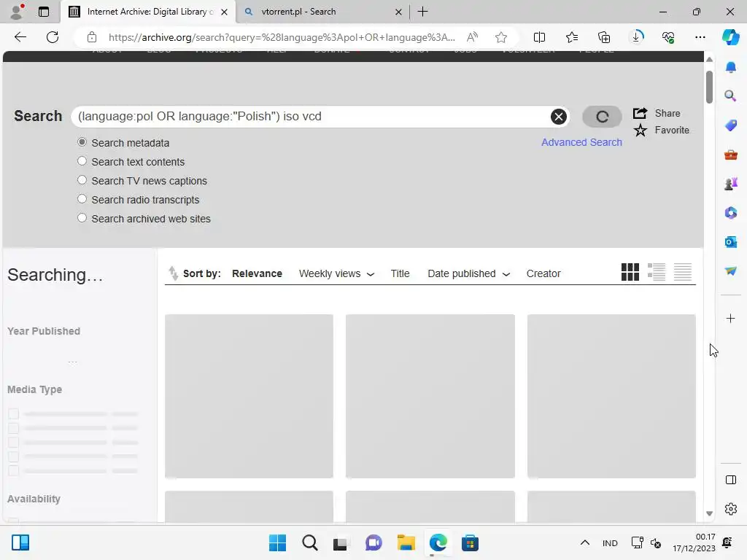Sort results by Relevance
Screen dimensions: 747x560
pyautogui.click(x=257, y=274)
